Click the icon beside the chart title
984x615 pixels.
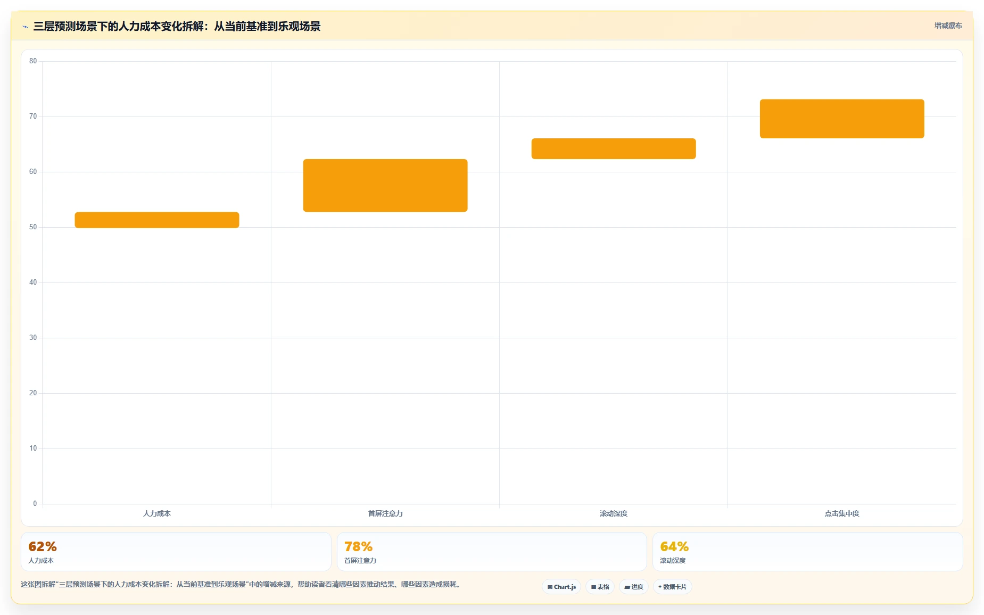click(25, 27)
